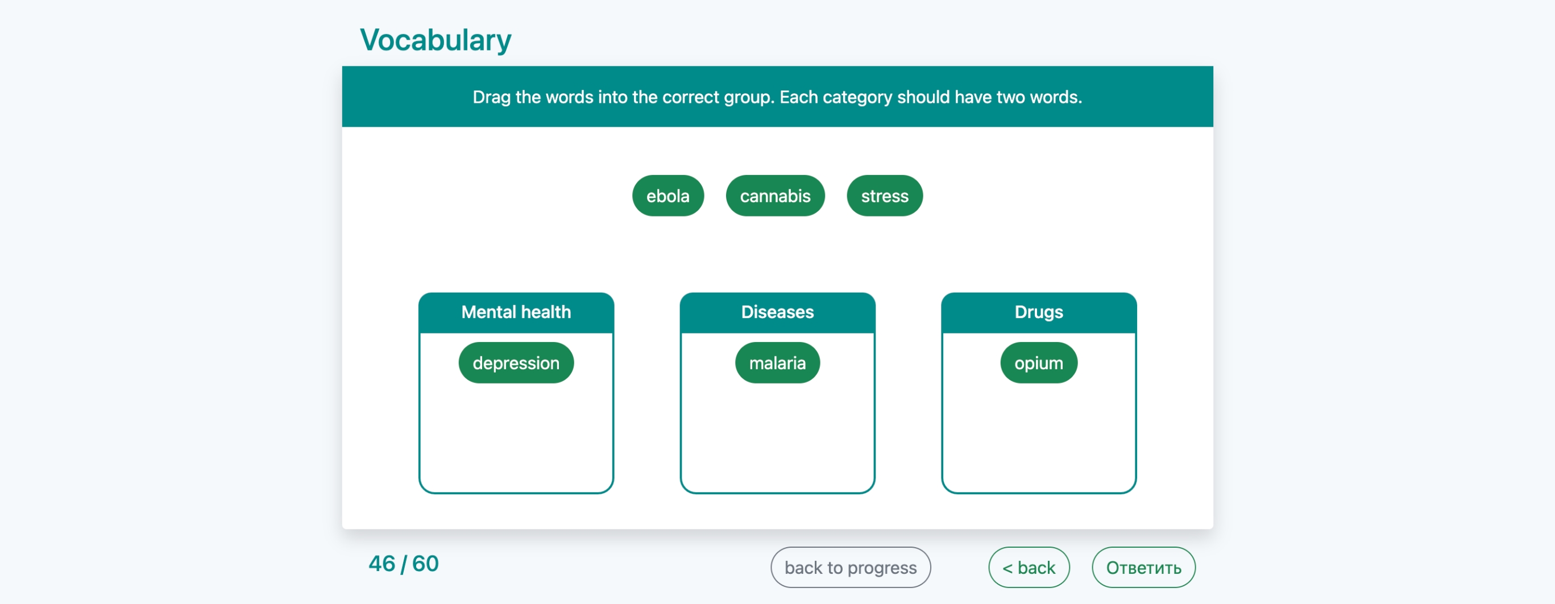Submit answer with Ответить button
1555x604 pixels.
[1143, 567]
